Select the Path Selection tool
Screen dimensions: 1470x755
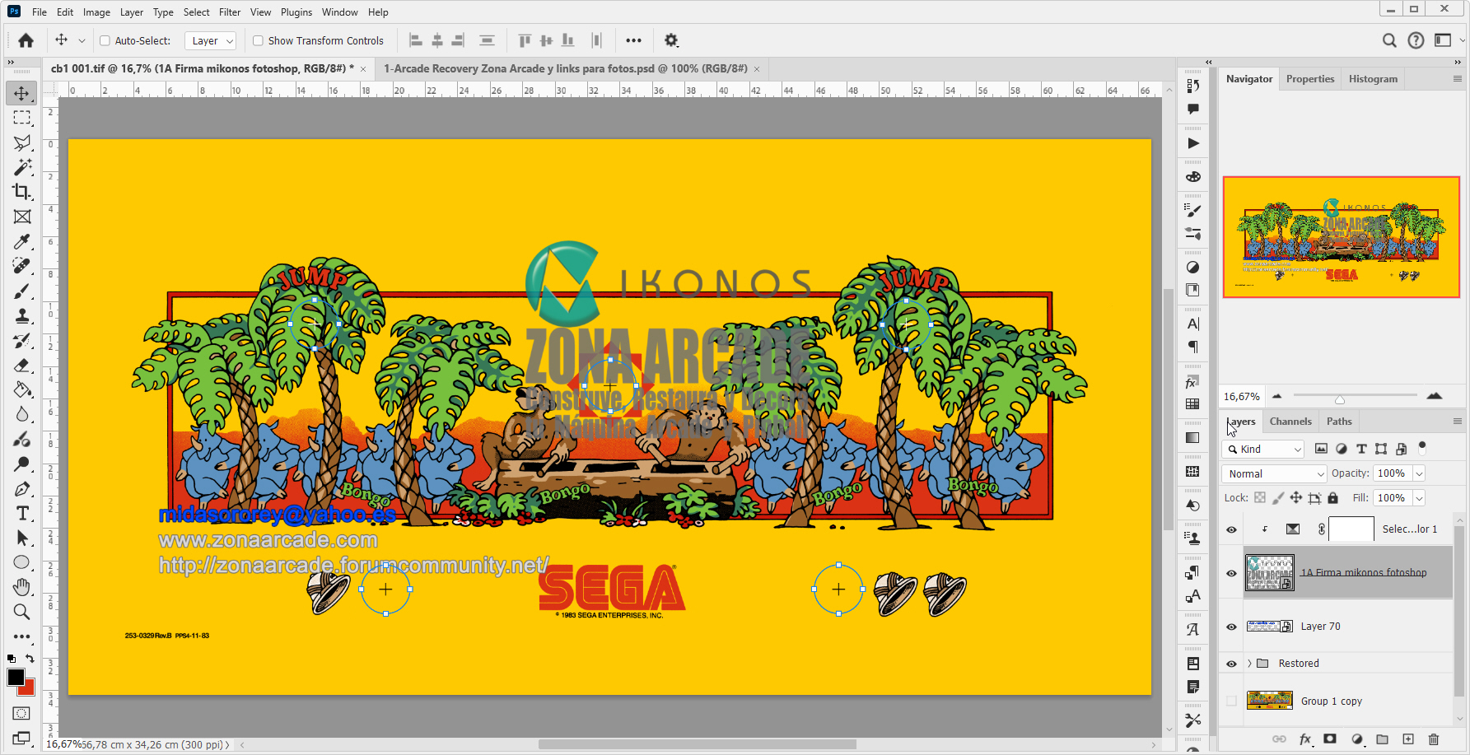22,538
